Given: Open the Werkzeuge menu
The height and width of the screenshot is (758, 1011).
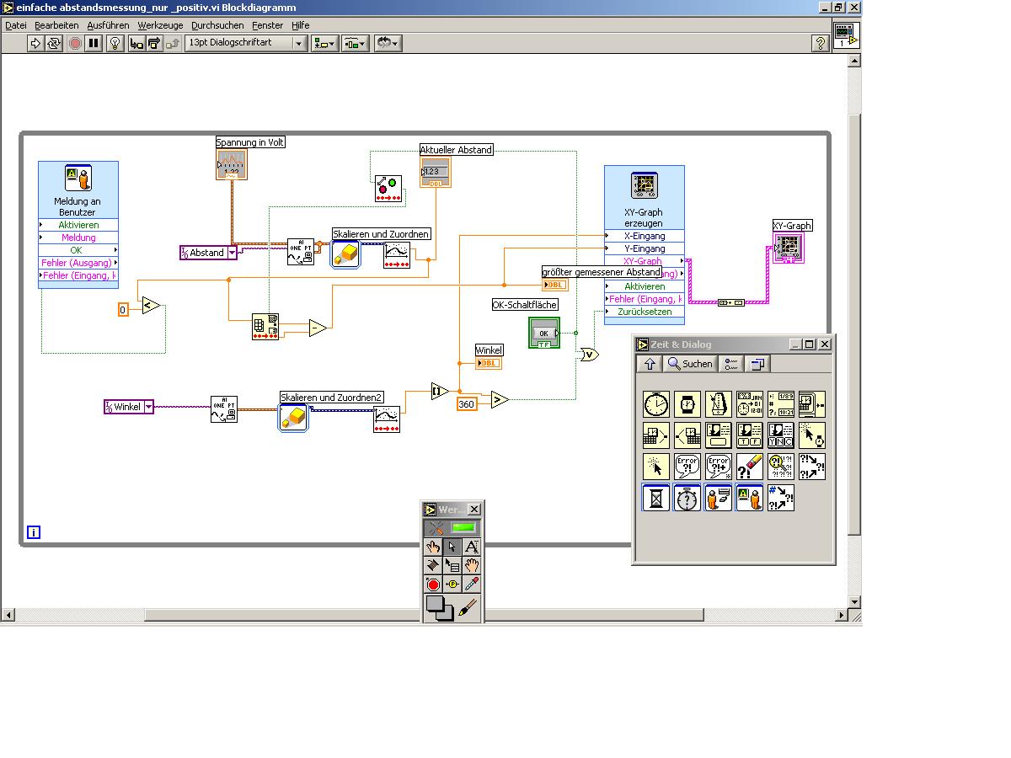Looking at the screenshot, I should (160, 25).
